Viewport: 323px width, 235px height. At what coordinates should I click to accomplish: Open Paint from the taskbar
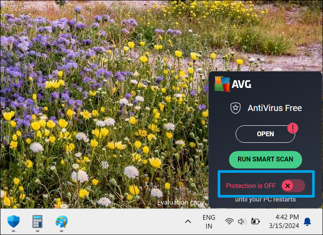[61, 222]
